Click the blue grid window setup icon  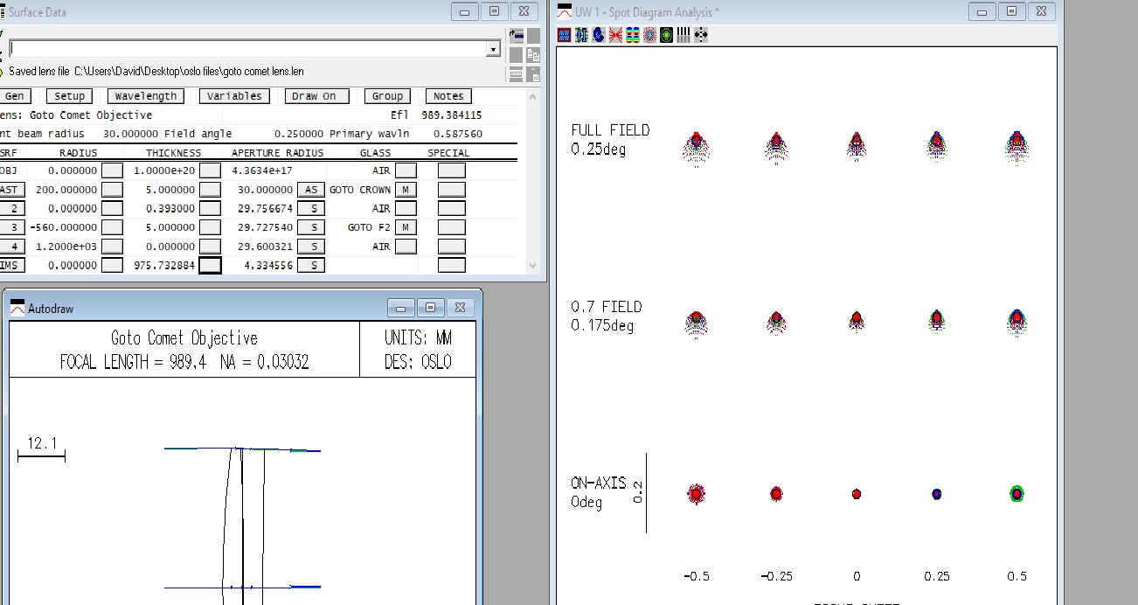[x=564, y=35]
